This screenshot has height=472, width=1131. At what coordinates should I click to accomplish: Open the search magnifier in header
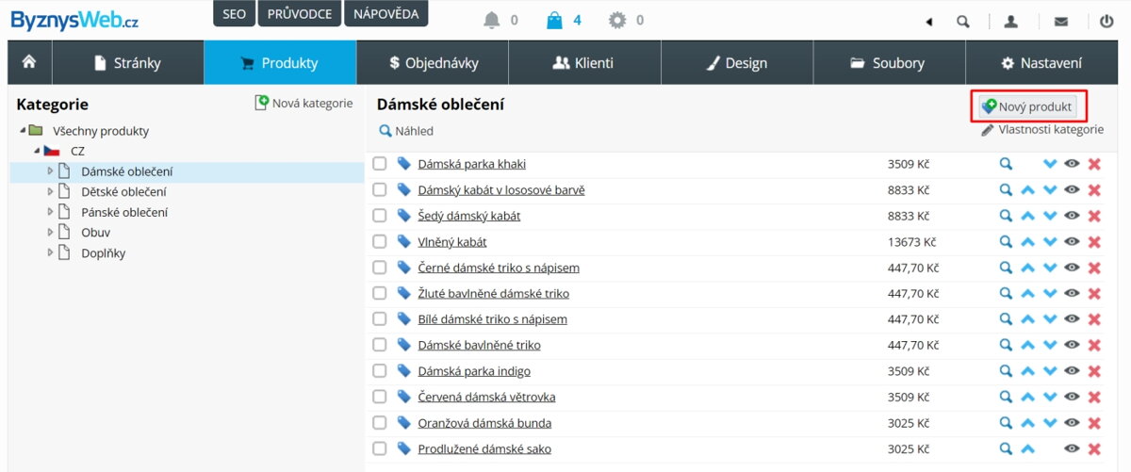click(962, 21)
